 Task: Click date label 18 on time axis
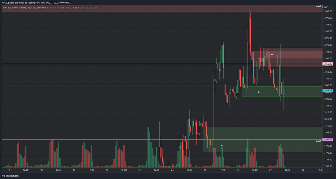[x=41, y=170]
